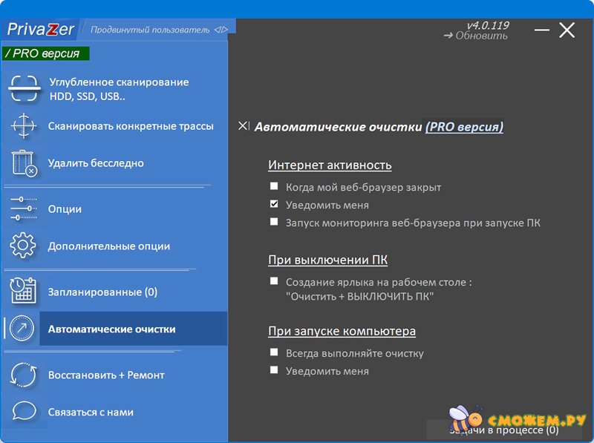
Task: Click the gear icon for Дополнительные опции
Action: 24,246
